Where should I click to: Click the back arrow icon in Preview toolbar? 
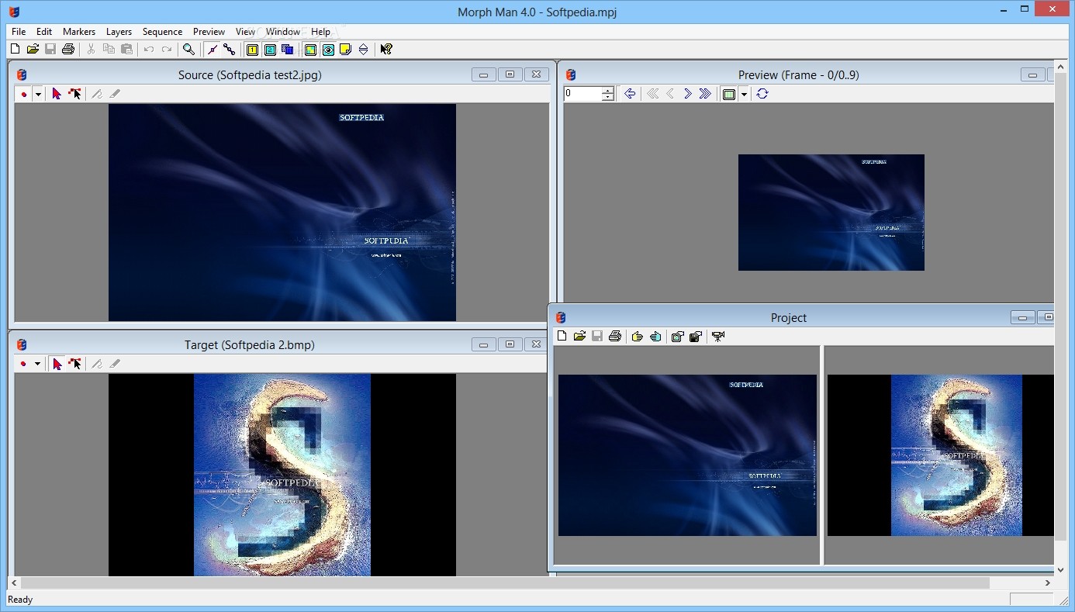coord(630,94)
